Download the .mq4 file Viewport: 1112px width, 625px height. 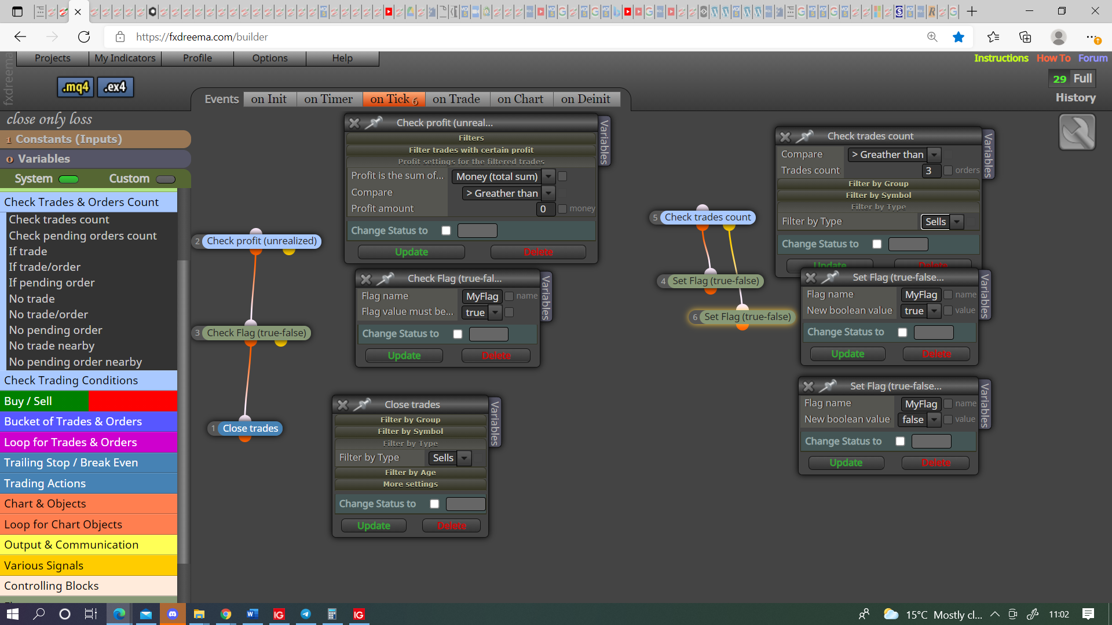click(x=76, y=87)
